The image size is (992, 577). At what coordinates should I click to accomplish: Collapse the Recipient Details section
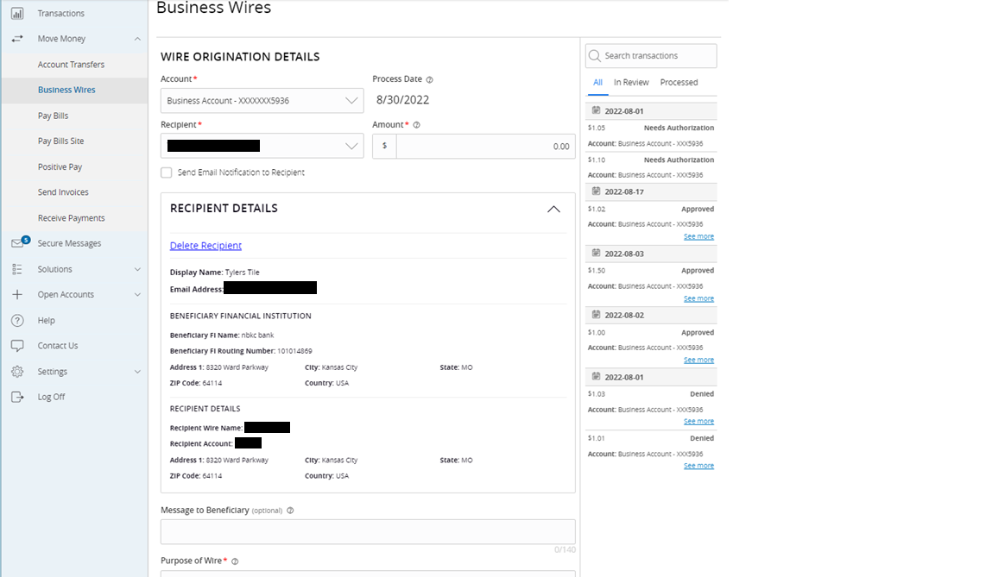click(x=553, y=208)
